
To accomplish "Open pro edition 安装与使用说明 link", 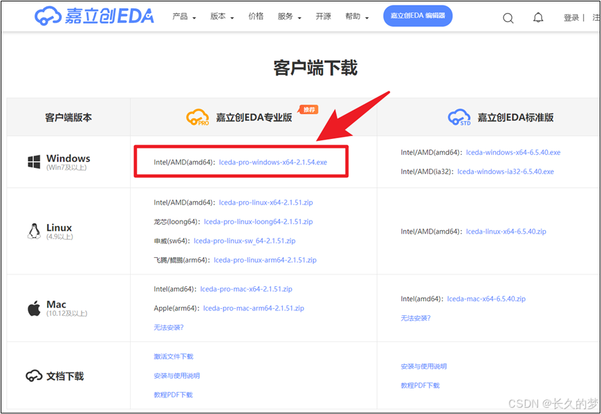I will (176, 376).
